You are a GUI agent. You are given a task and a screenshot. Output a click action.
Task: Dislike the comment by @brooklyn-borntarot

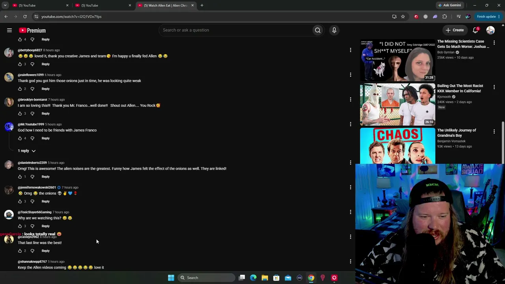[x=32, y=114]
